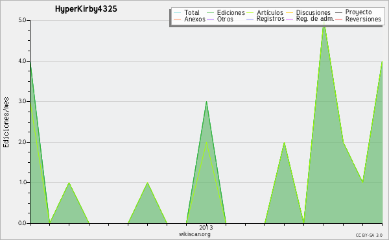Viewport: 389px width, 240px height.
Task: Select the Proyecto legend entry
Action: pos(359,12)
